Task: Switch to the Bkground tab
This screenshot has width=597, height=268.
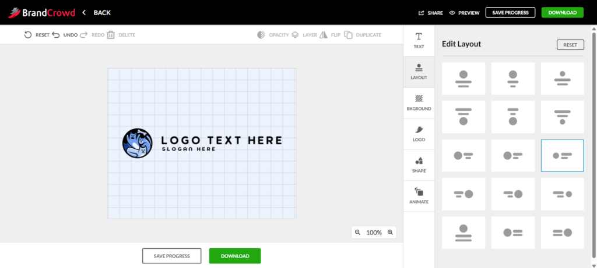Action: pyautogui.click(x=419, y=103)
